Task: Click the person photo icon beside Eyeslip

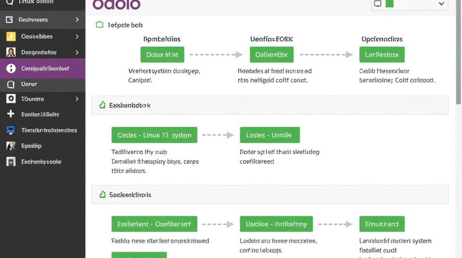Action: click(x=11, y=146)
